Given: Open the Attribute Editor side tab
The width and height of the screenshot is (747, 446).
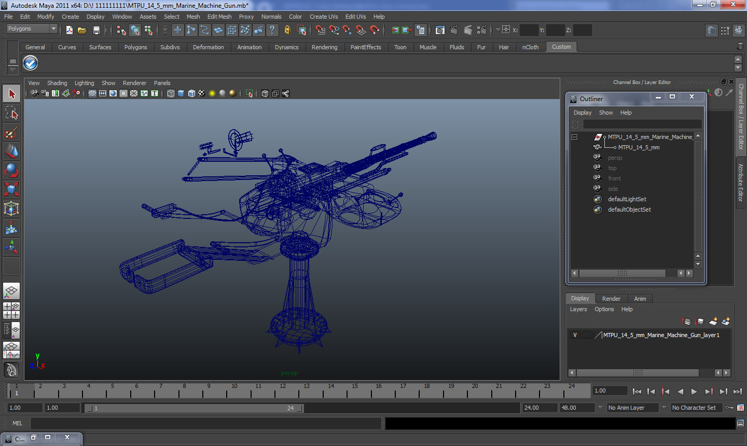Looking at the screenshot, I should [x=741, y=183].
